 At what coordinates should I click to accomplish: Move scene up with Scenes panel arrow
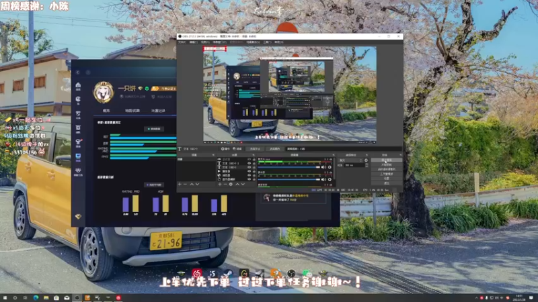point(192,184)
